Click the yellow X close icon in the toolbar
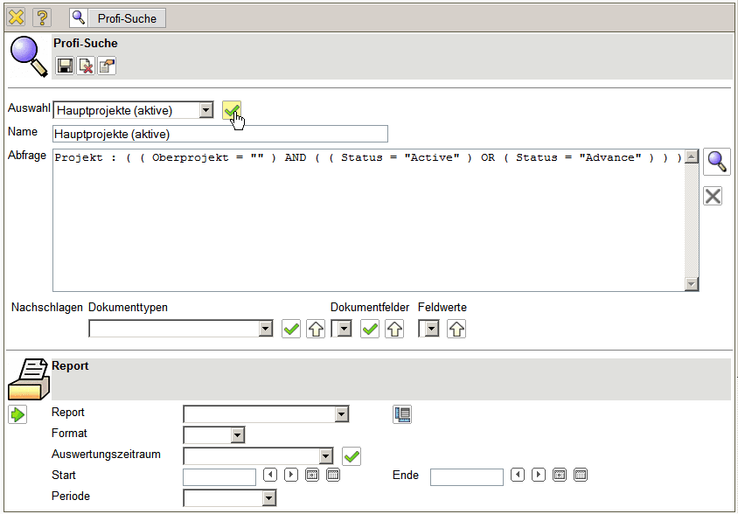 (16, 17)
